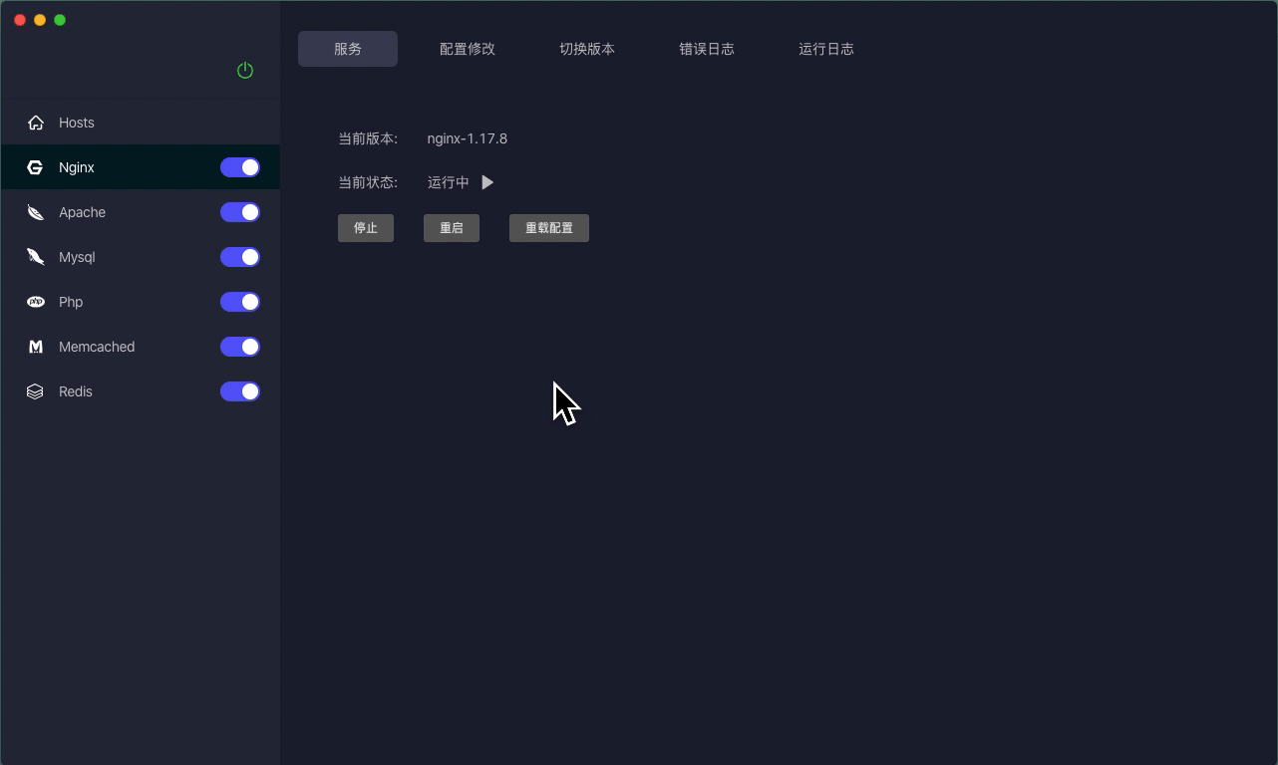The width and height of the screenshot is (1278, 765).
Task: Click the 重启 button to restart Nginx
Action: [x=451, y=227]
